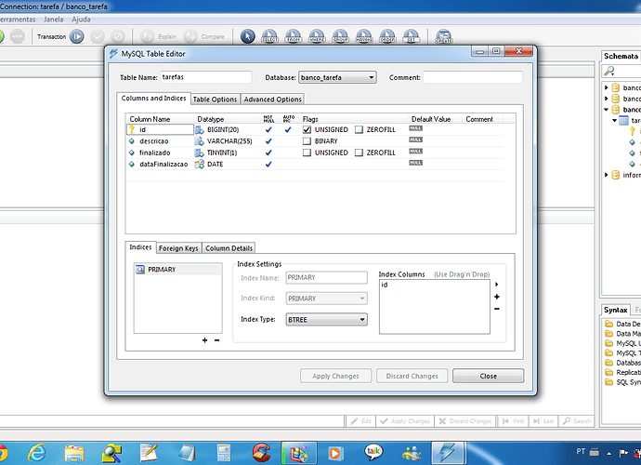641x465 pixels.
Task: Open the Ajuda menu
Action: point(81,20)
